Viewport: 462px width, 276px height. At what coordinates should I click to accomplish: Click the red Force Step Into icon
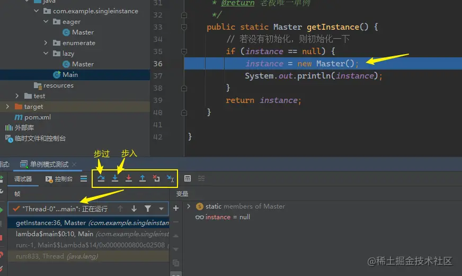pyautogui.click(x=129, y=178)
